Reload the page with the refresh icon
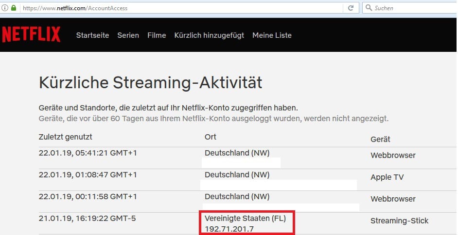This screenshot has width=458, height=235. 350,8
